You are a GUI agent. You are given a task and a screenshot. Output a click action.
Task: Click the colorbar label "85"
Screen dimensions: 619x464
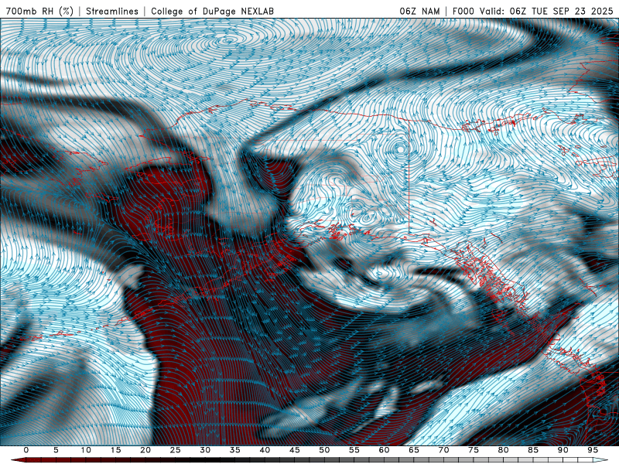pos(533,450)
